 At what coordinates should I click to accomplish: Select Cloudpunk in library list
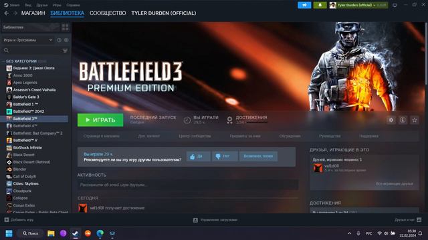coord(22,191)
